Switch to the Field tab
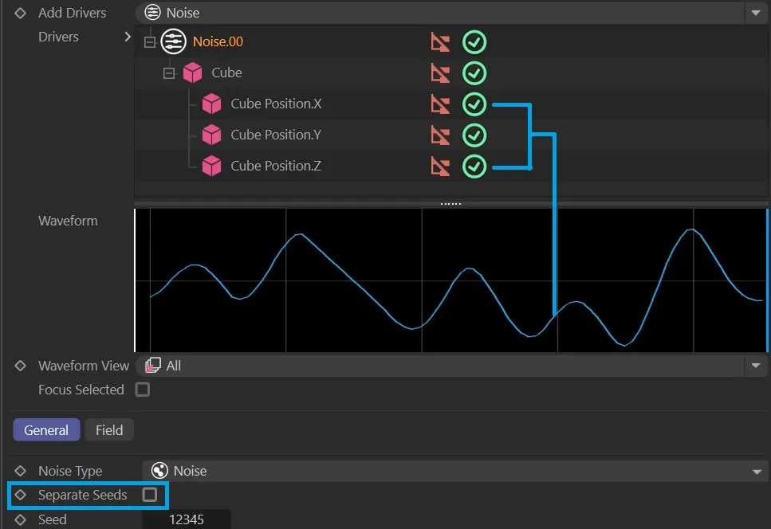771x529 pixels. tap(109, 430)
